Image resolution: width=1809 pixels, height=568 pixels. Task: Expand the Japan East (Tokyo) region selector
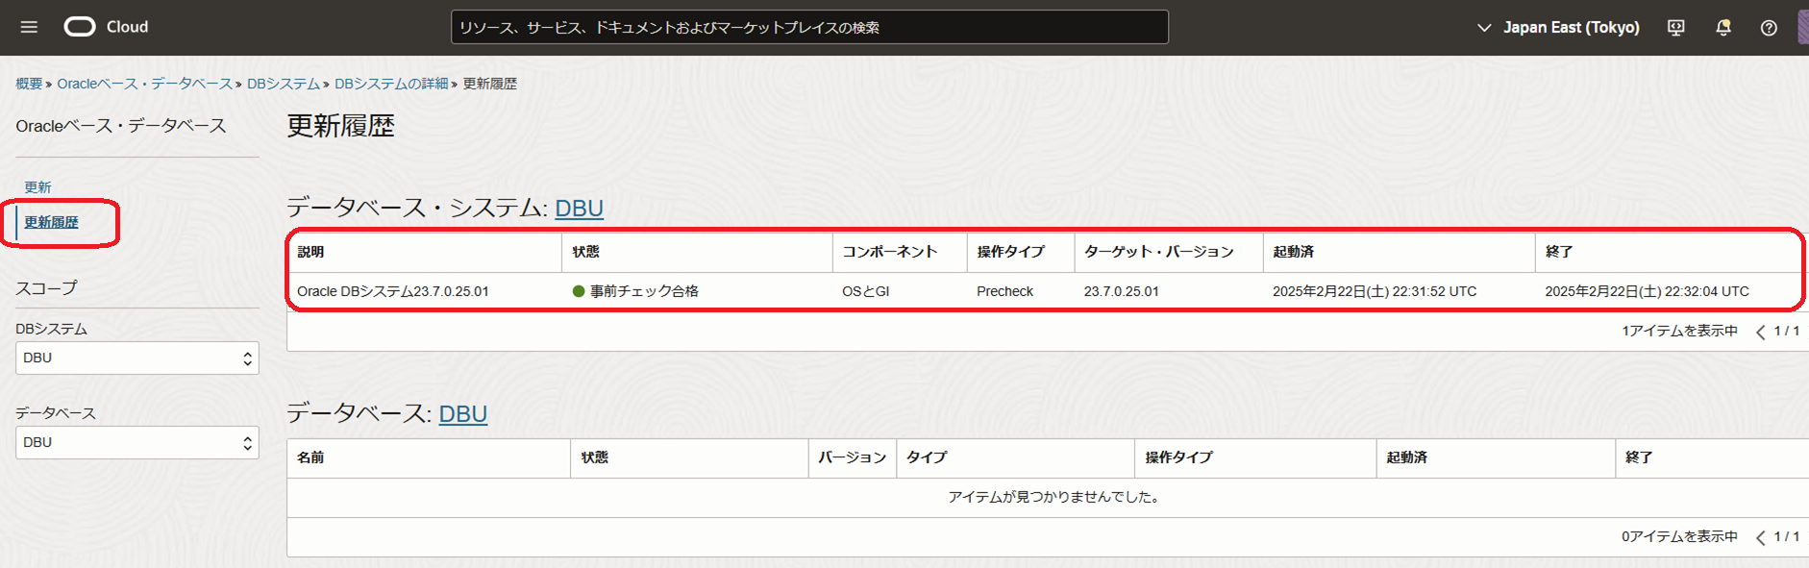[1557, 28]
